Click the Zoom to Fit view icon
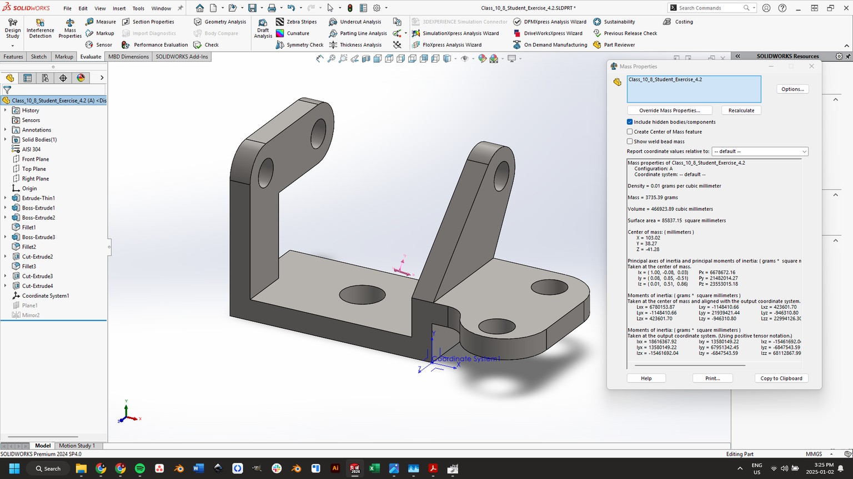 (x=319, y=59)
